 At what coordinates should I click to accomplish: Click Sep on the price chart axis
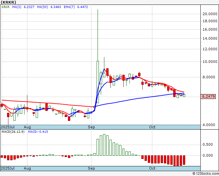pos(91,127)
